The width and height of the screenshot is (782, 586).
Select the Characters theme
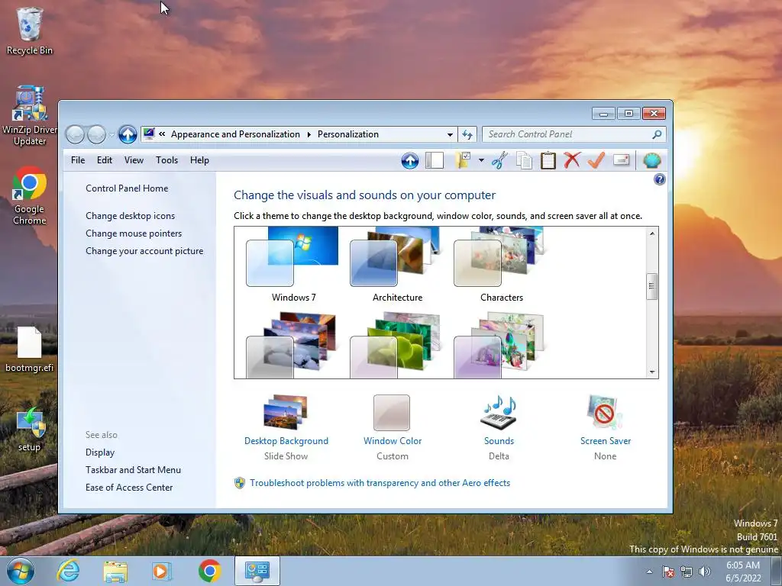coord(501,265)
